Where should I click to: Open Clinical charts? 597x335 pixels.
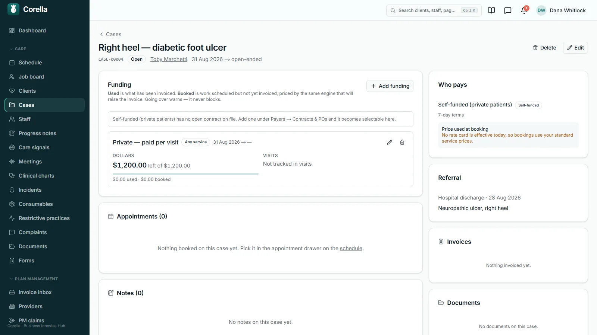point(45,176)
